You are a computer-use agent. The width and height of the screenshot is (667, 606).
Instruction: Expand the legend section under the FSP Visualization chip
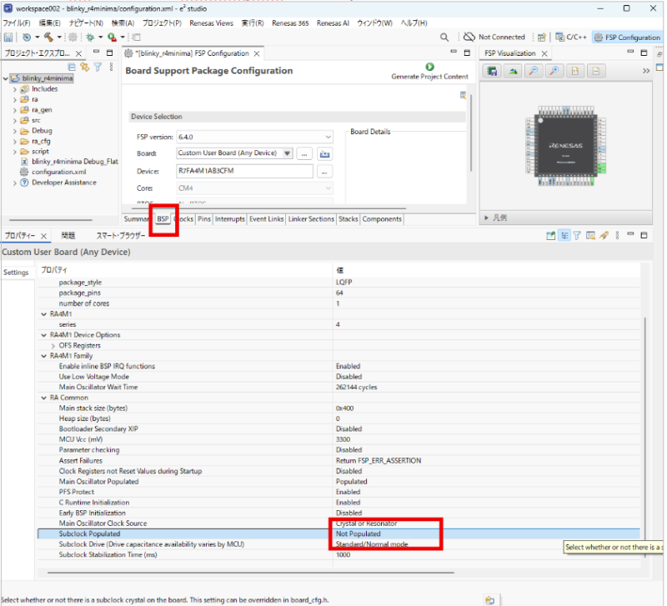click(486, 218)
